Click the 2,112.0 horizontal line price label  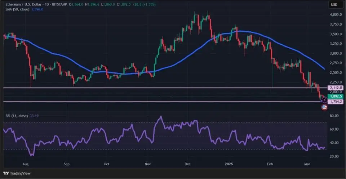click(x=335, y=88)
